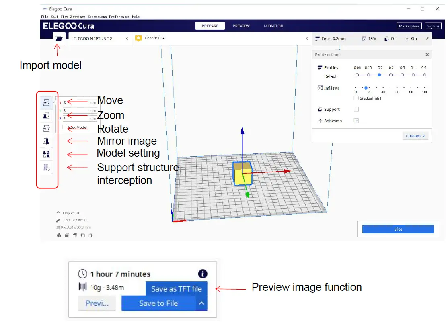Click the support Off icon in header

click(386, 39)
